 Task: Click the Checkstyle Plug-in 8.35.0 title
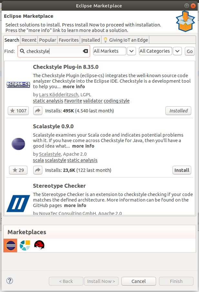[66, 67]
